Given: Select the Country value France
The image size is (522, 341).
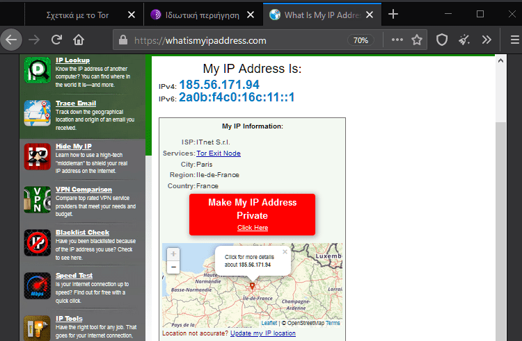Looking at the screenshot, I should pos(207,186).
